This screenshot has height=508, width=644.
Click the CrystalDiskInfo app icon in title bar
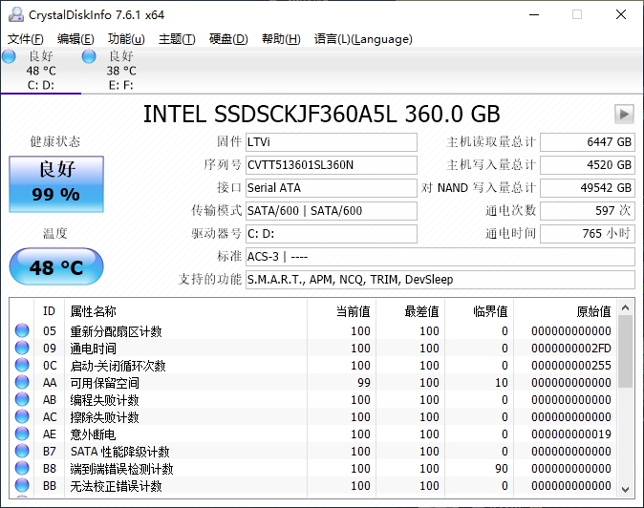click(13, 14)
